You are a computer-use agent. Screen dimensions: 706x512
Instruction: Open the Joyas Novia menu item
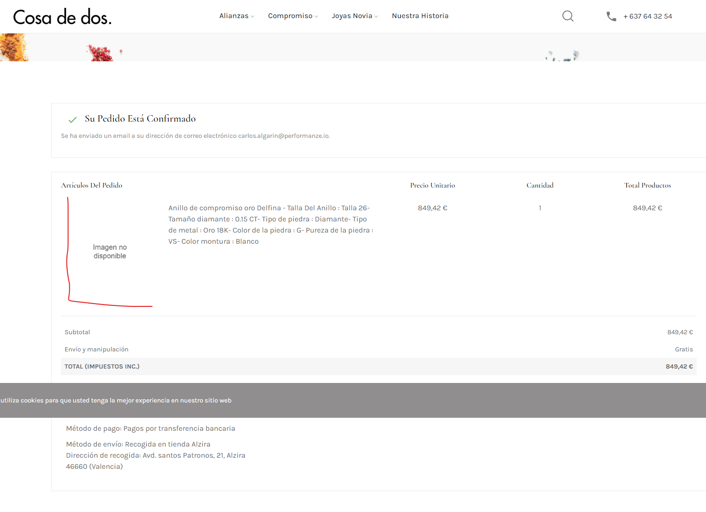point(352,16)
